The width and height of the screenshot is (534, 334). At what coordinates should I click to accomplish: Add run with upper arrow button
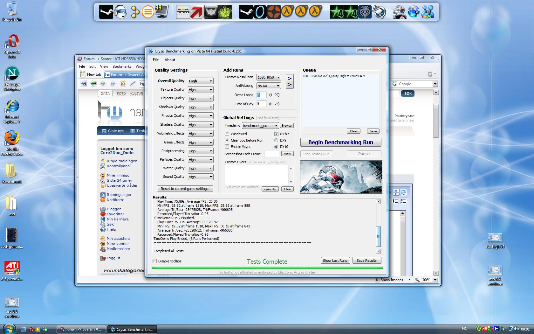(290, 78)
